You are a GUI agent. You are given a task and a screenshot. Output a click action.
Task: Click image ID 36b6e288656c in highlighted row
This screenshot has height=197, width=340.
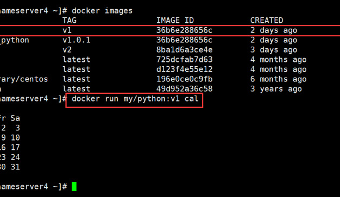184,30
